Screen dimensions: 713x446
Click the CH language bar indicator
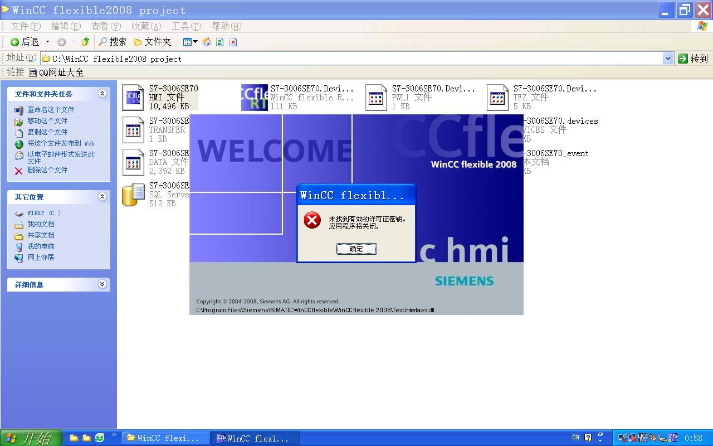pos(576,438)
